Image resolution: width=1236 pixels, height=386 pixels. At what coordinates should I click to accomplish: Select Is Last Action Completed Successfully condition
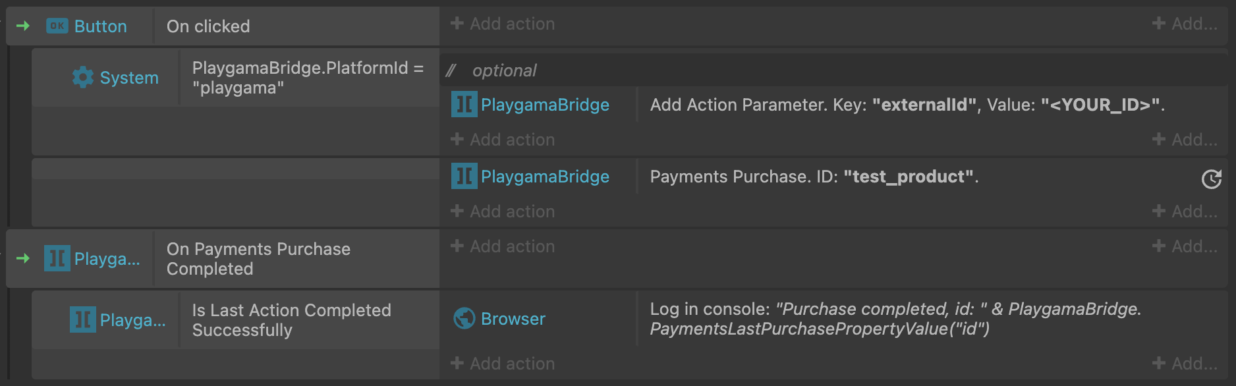tap(309, 320)
